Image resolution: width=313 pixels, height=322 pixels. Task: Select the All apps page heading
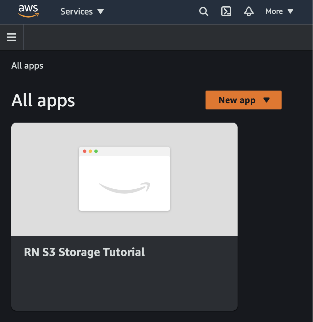pyautogui.click(x=43, y=100)
